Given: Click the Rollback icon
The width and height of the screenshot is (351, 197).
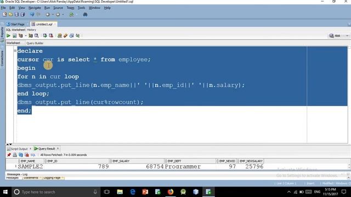Looking at the screenshot, I should click(x=51, y=36).
